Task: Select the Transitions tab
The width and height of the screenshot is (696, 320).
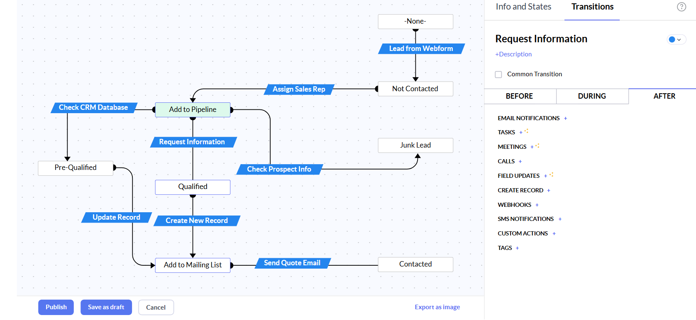Action: pos(592,7)
